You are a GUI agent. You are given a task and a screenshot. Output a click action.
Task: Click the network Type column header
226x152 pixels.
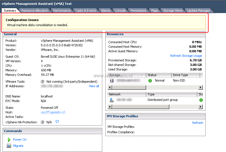click(172, 94)
